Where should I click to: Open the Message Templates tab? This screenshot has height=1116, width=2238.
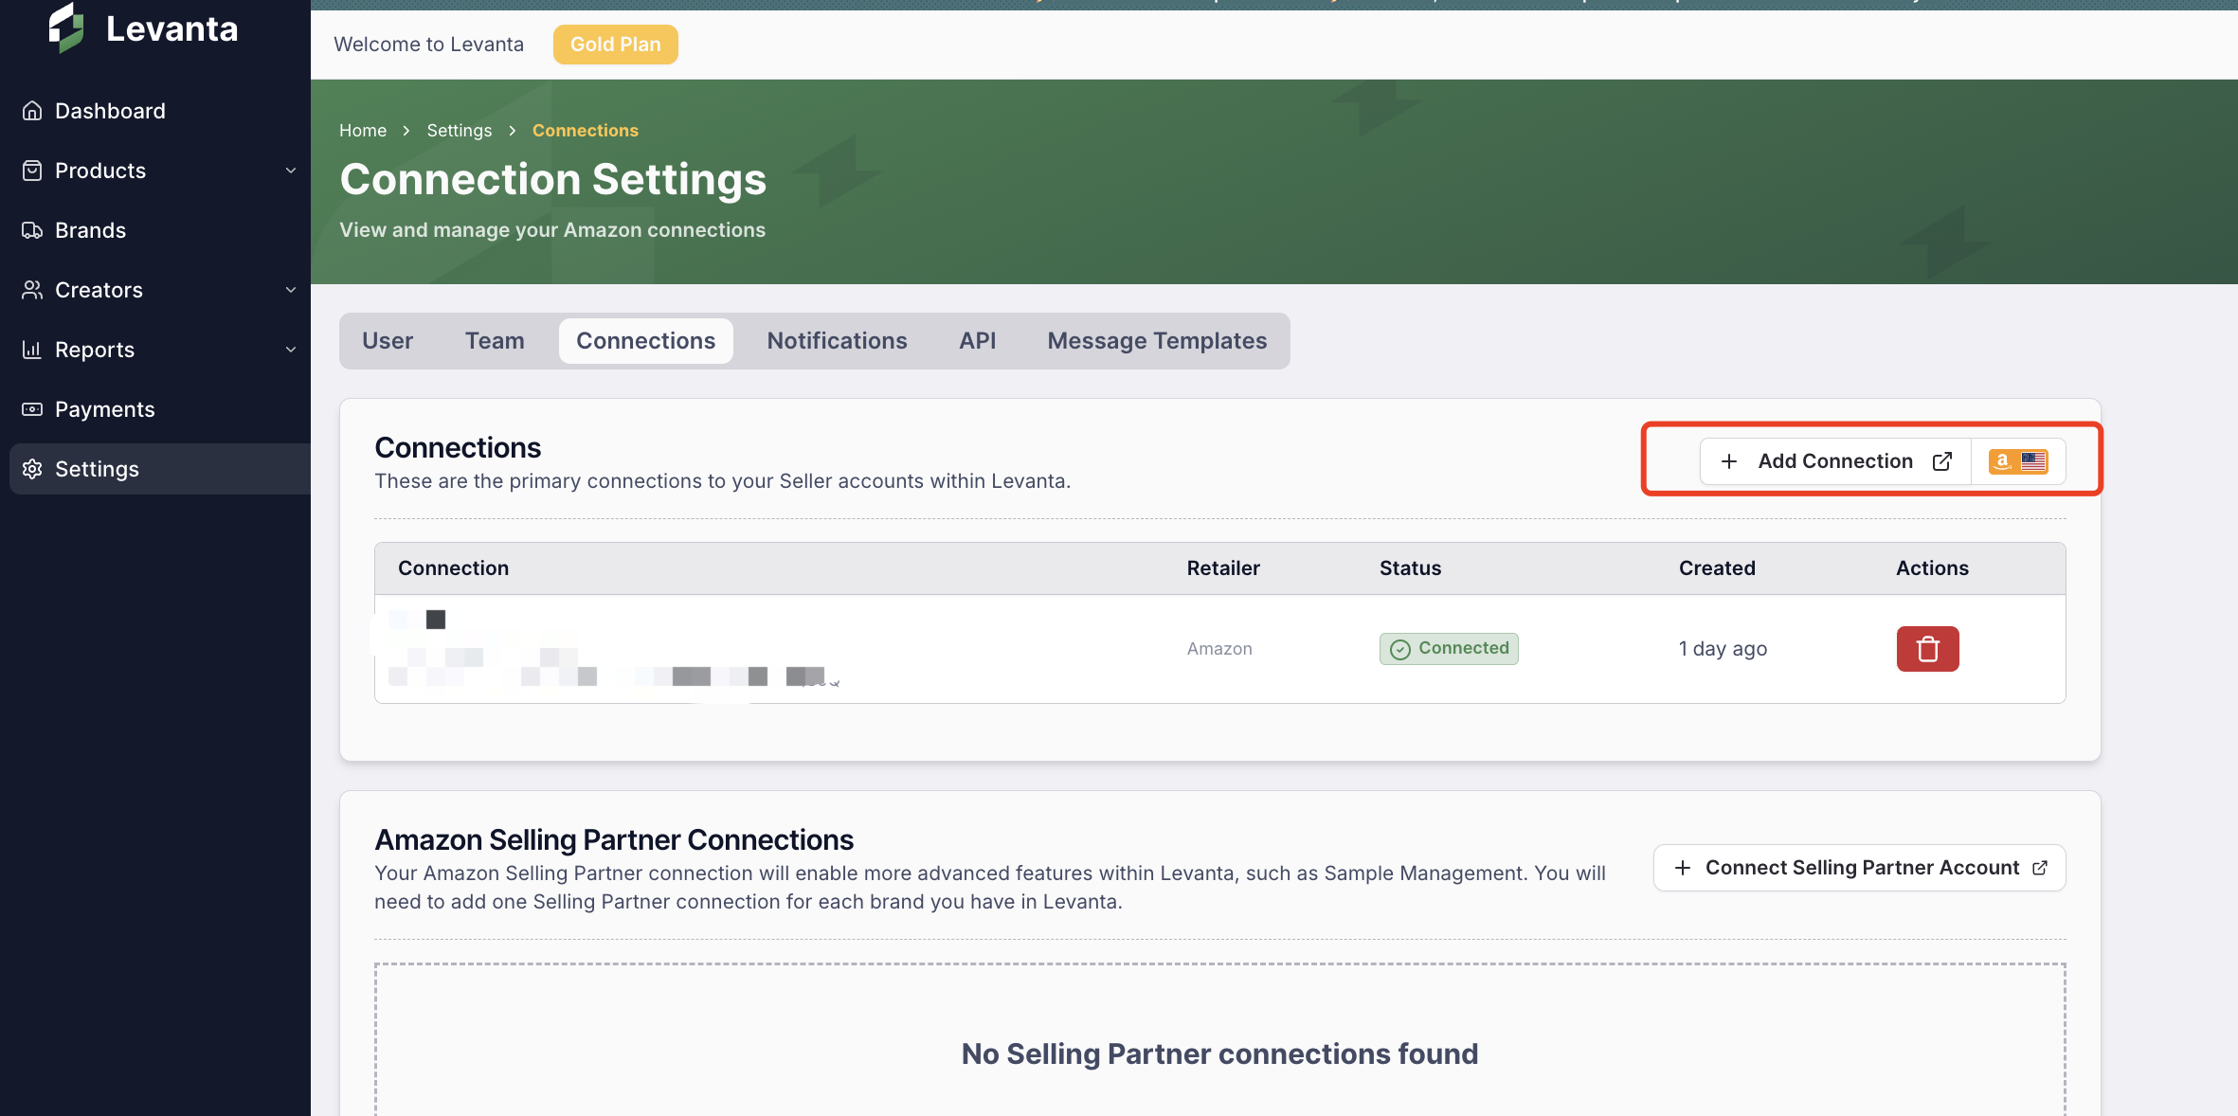pos(1157,341)
